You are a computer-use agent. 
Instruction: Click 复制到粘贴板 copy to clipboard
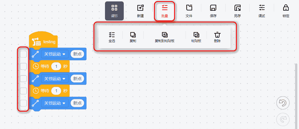coord(165,37)
